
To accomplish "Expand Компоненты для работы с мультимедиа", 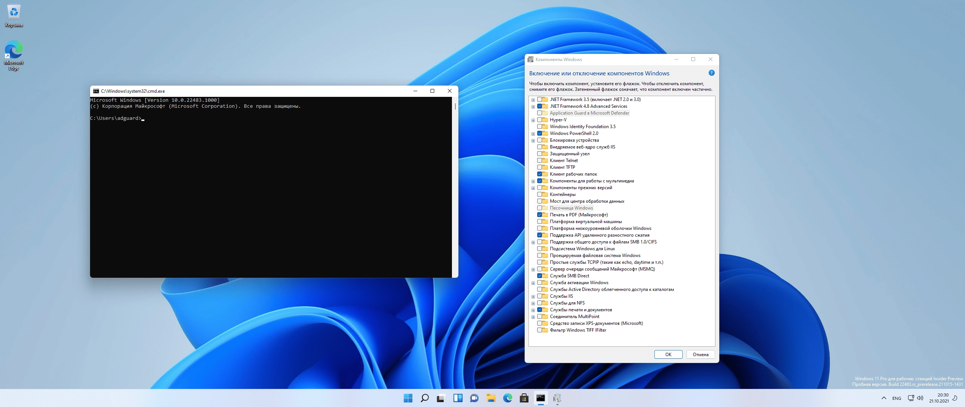I will [533, 181].
